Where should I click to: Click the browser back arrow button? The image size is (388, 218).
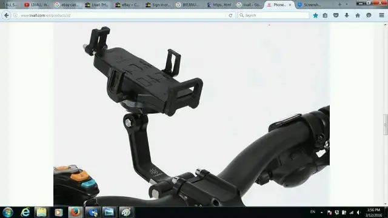[x=7, y=15]
